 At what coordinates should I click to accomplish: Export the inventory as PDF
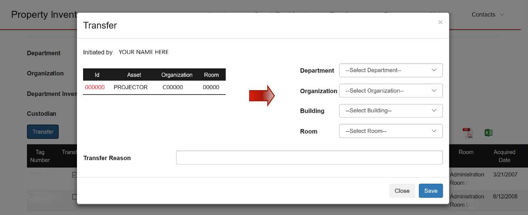pyautogui.click(x=468, y=133)
